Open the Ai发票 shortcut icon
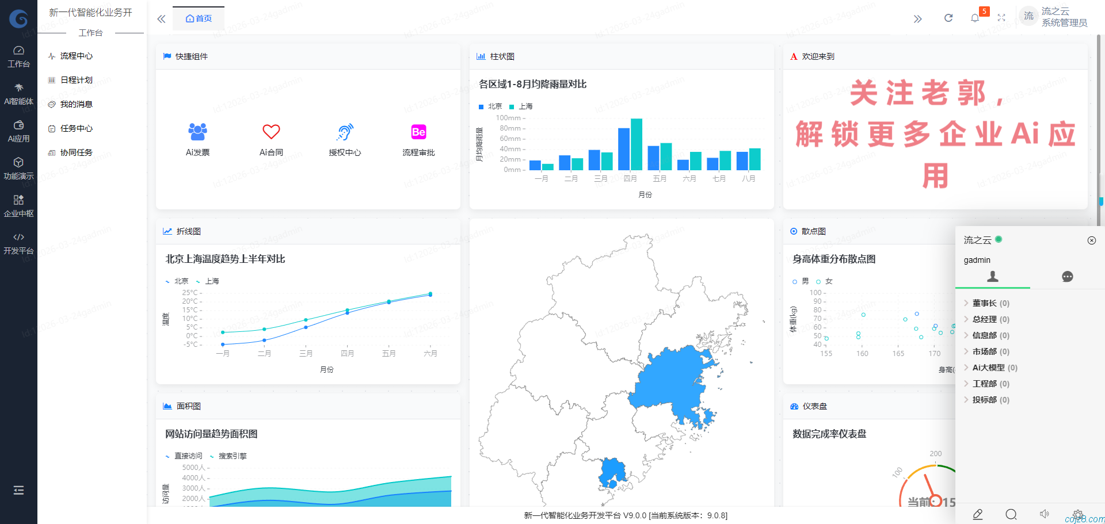The height and width of the screenshot is (524, 1105). (x=197, y=132)
